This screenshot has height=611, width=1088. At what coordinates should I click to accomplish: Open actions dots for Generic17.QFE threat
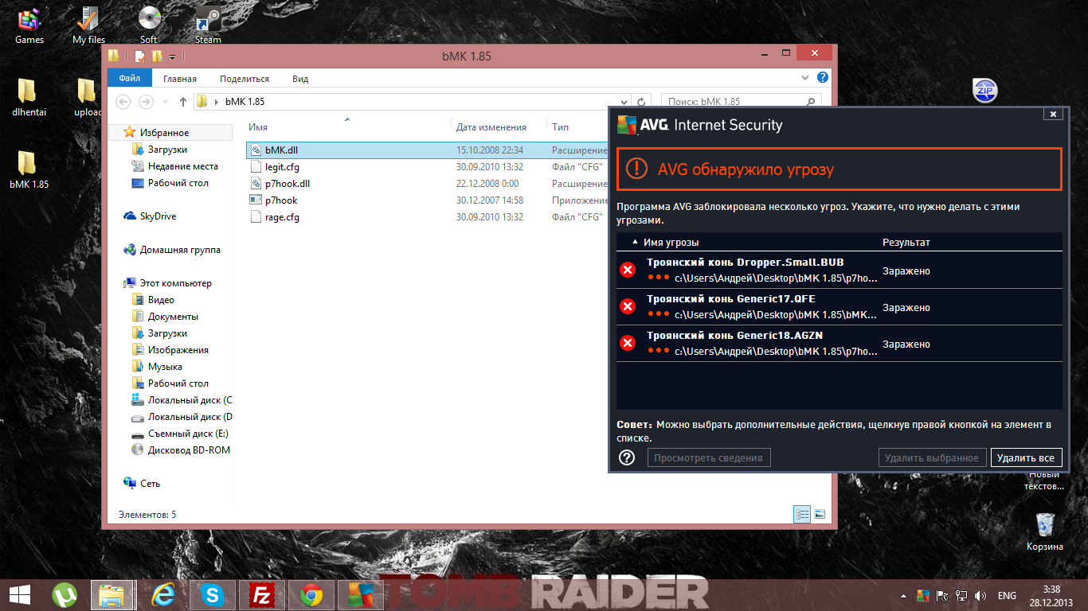(x=658, y=313)
